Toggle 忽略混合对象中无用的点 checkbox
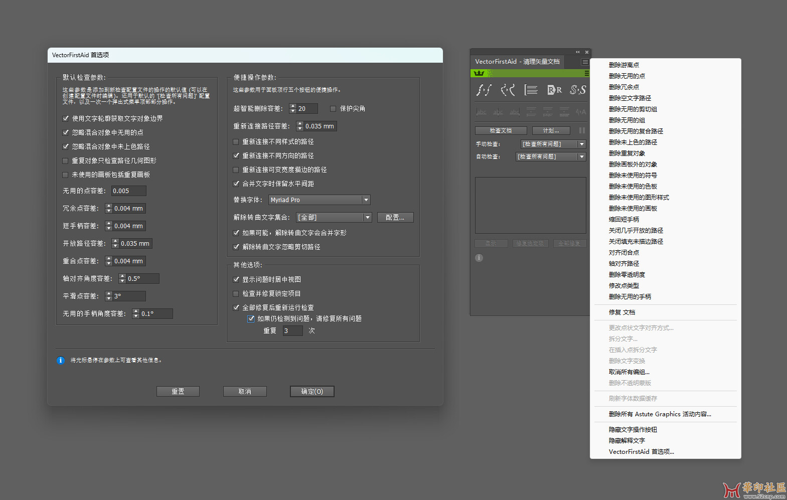 click(x=65, y=132)
